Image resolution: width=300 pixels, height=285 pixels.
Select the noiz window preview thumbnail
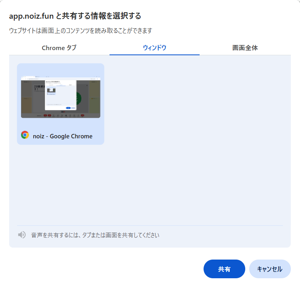pos(60,97)
